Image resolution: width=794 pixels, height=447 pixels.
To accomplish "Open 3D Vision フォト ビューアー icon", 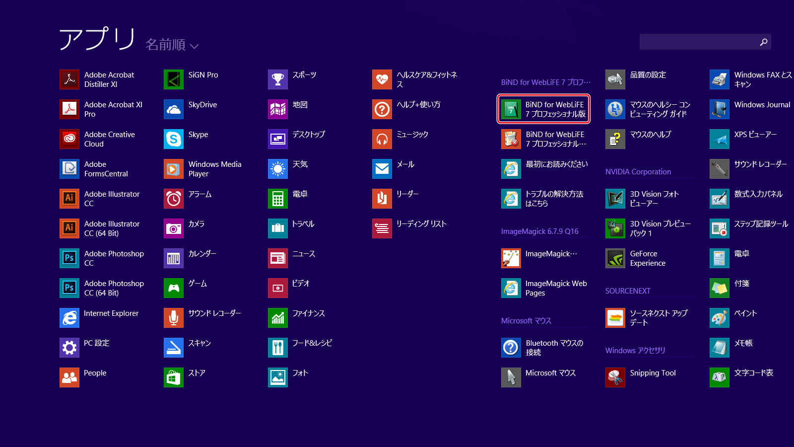I will click(615, 199).
